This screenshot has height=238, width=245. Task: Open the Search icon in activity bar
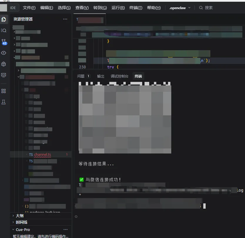coord(4,31)
